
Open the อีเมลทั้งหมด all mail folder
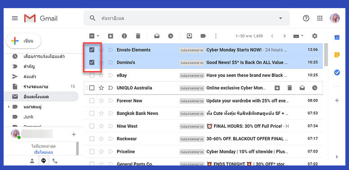coord(41,97)
